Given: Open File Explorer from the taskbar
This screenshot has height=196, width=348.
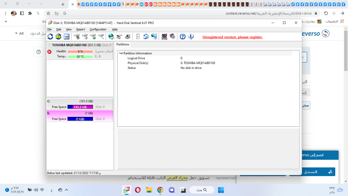Looking at the screenshot, I should (149, 190).
